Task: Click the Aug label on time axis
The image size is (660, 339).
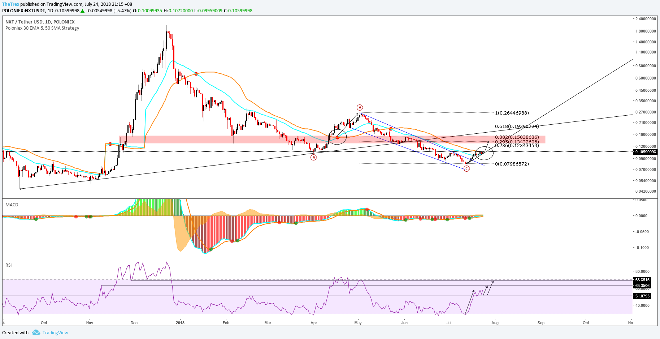Action: coord(495,323)
